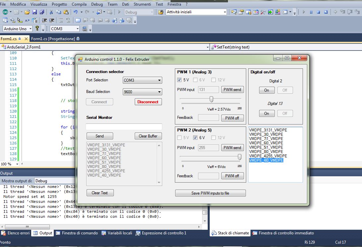Click the Comment Selection icon
Viewport: 362px width, 247px height.
pyautogui.click(x=61, y=20)
